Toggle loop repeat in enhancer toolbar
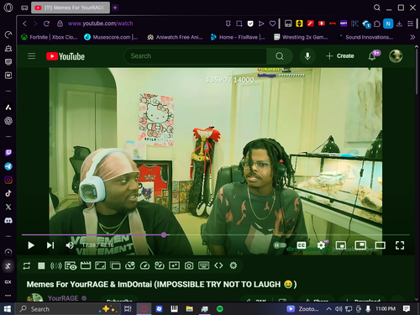 click(27, 265)
